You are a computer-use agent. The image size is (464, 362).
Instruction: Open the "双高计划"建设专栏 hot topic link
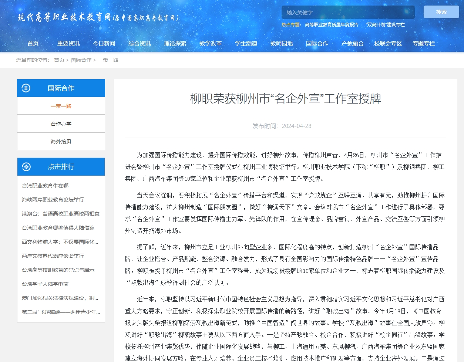(x=385, y=25)
